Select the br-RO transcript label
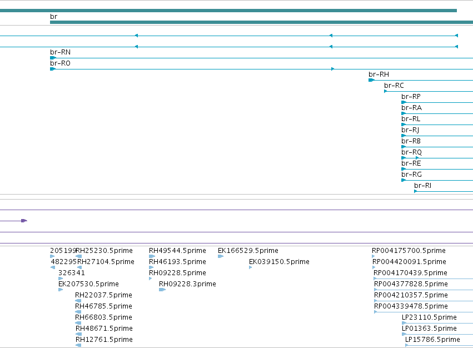 pyautogui.click(x=61, y=63)
